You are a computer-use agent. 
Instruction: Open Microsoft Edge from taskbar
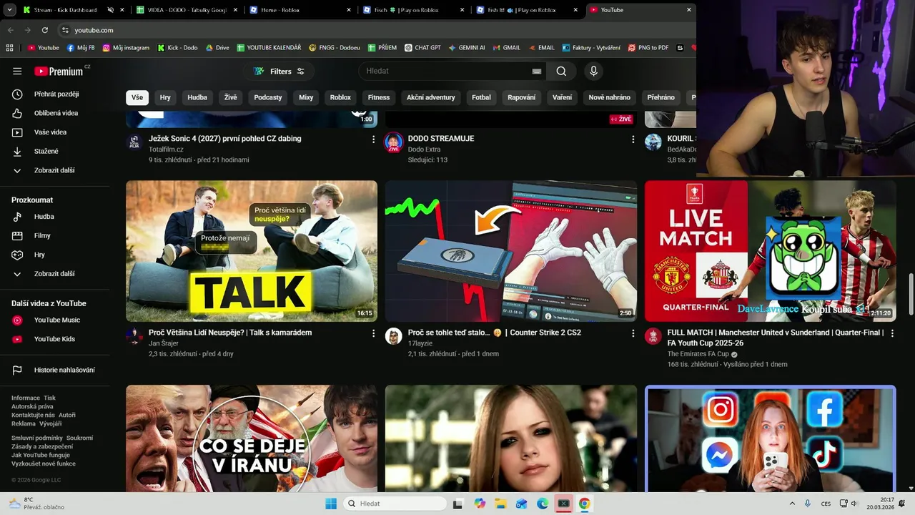click(x=543, y=504)
